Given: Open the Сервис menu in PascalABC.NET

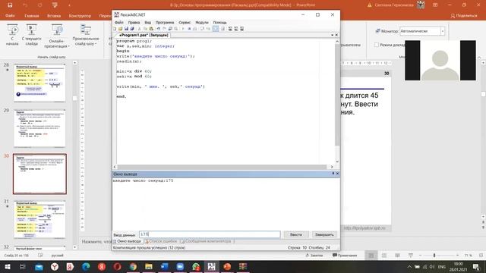Looking at the screenshot, I should coord(185,23).
